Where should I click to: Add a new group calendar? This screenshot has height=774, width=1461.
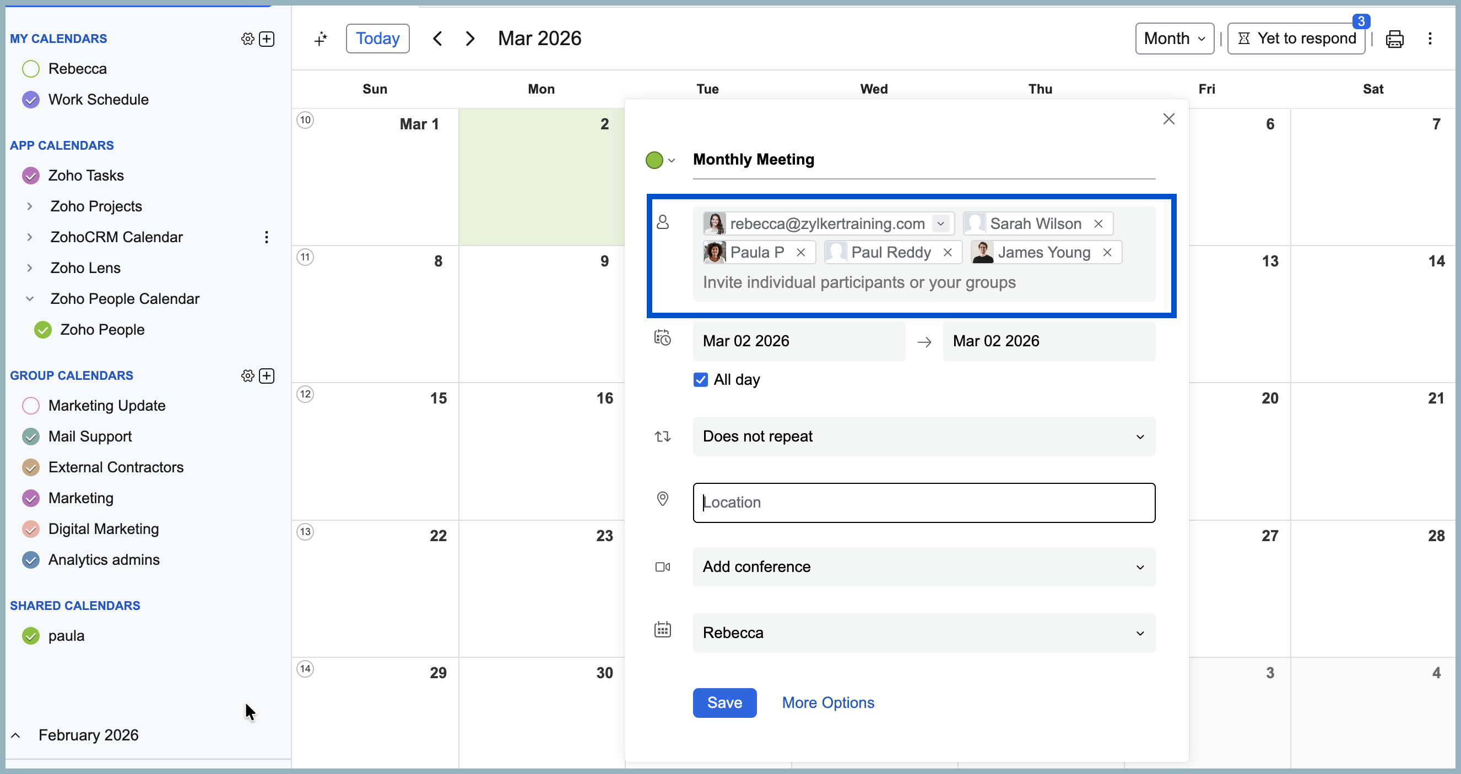pos(267,375)
